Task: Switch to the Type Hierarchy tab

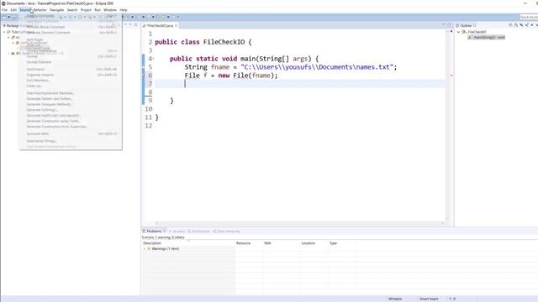Action: point(226,232)
